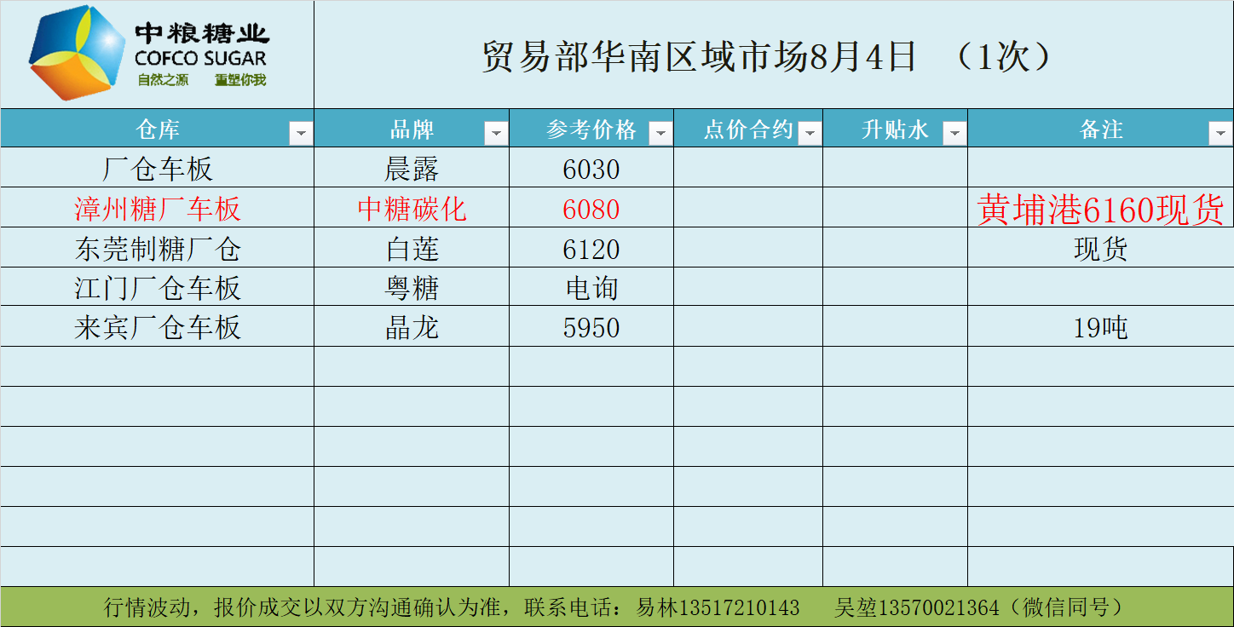The width and height of the screenshot is (1234, 627).
Task: Expand the 点价合约 filter dropdown
Action: pyautogui.click(x=810, y=133)
